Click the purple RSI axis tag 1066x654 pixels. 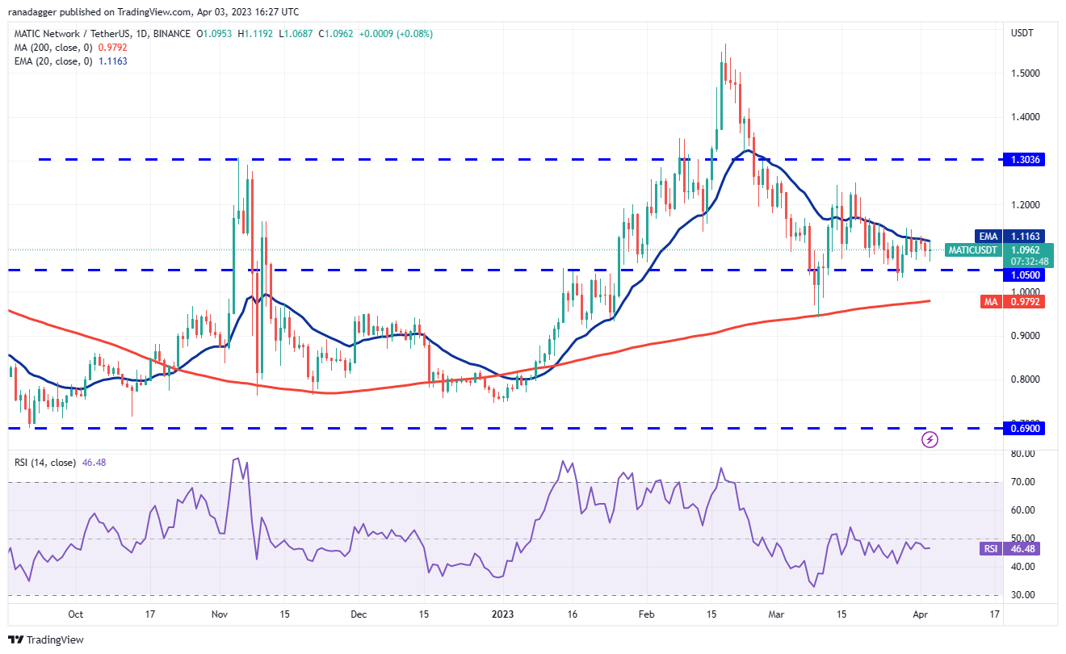[x=991, y=549]
